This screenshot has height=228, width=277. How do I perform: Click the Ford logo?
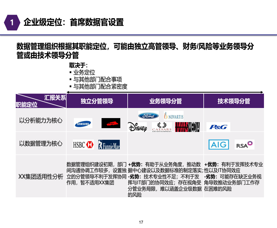coord(148,116)
